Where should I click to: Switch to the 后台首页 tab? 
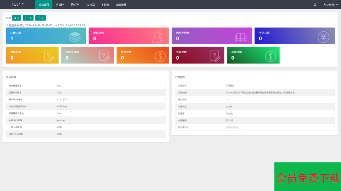(44, 5)
